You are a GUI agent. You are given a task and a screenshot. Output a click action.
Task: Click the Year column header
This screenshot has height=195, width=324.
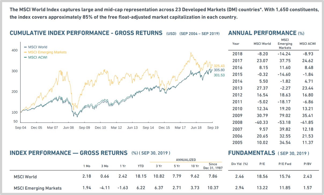click(236, 44)
